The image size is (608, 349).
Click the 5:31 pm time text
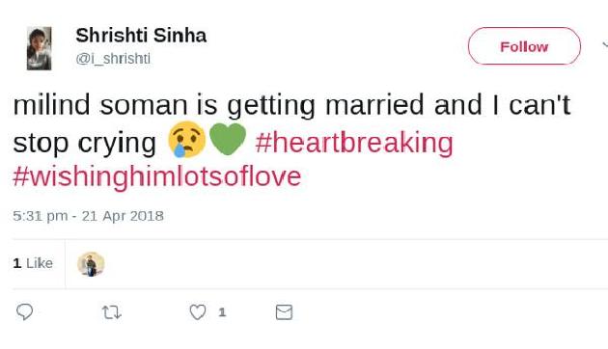(40, 216)
